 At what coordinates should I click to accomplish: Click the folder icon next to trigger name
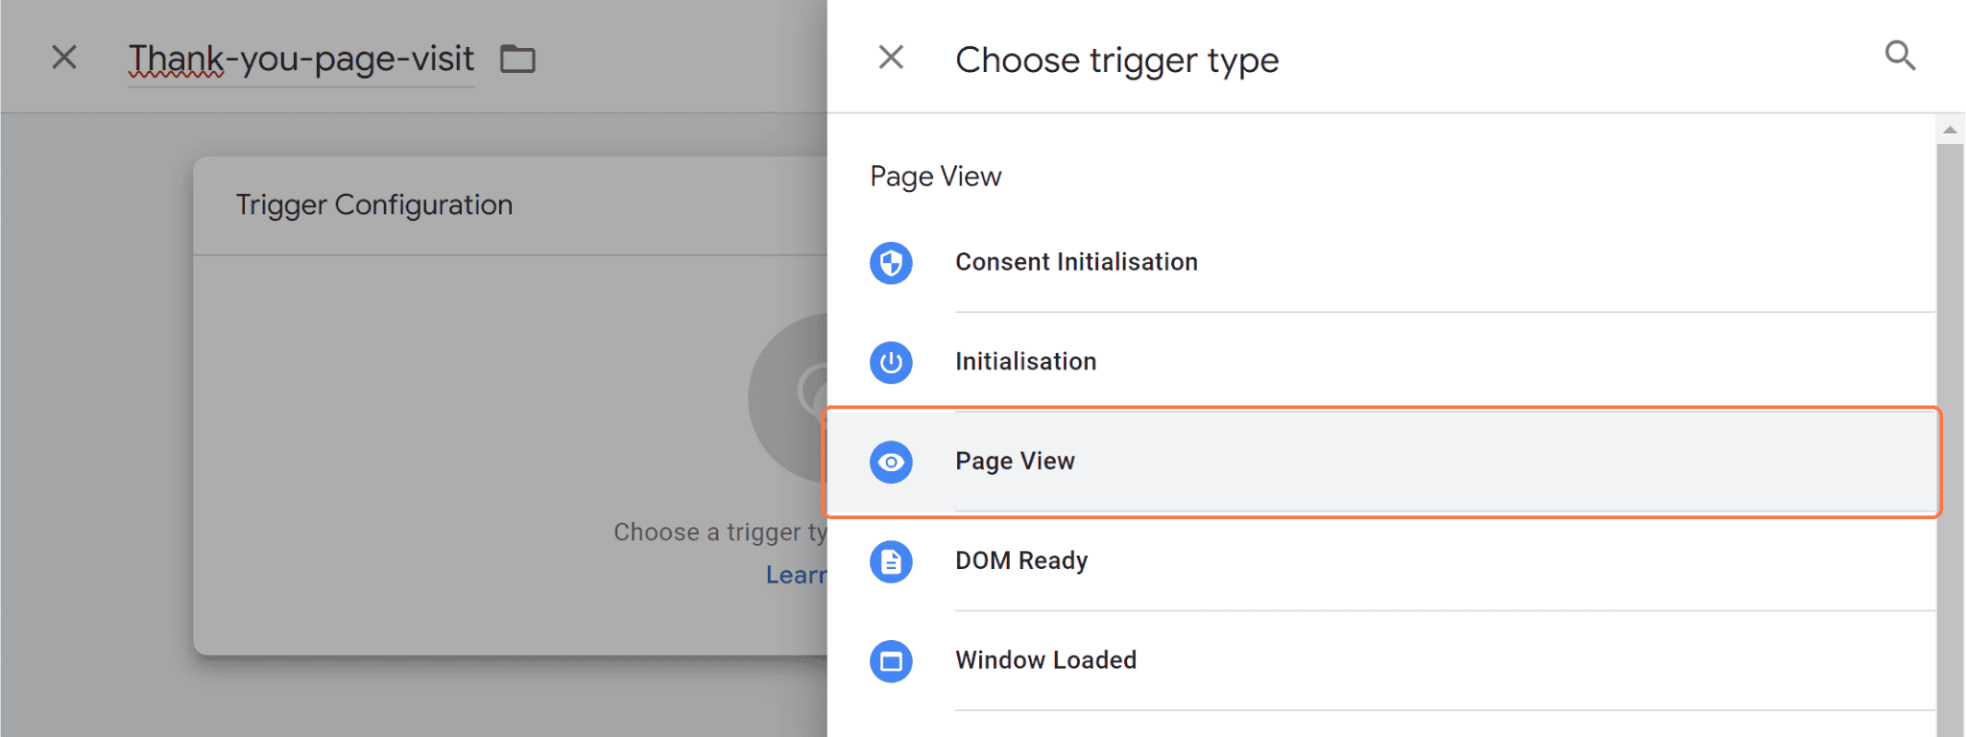(x=517, y=59)
